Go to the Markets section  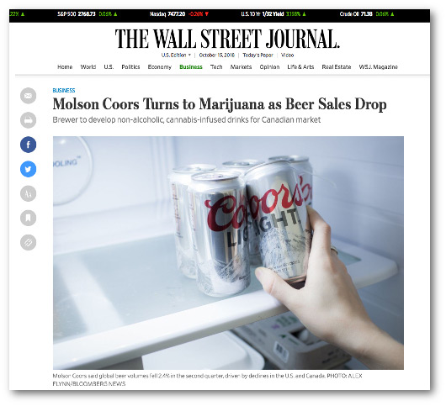pos(241,67)
